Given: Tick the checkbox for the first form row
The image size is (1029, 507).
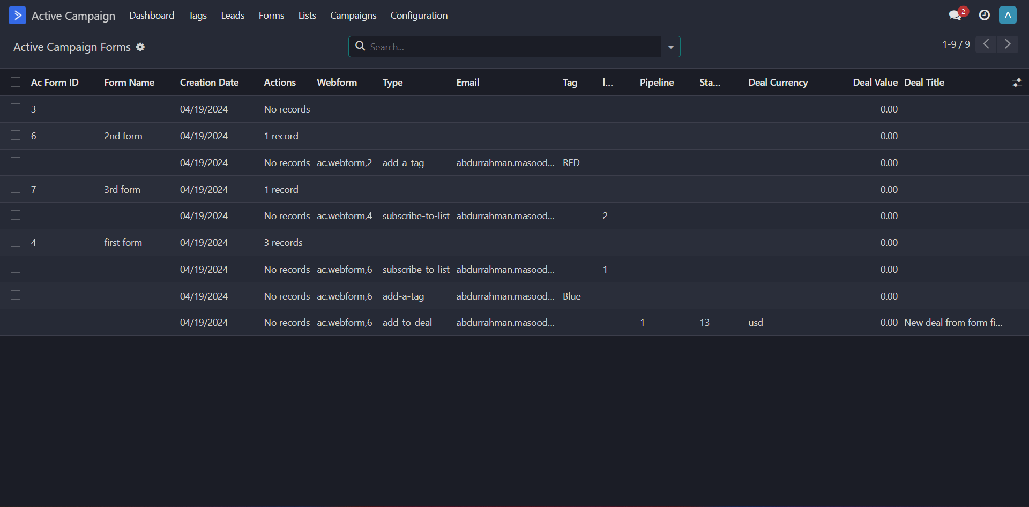Looking at the screenshot, I should [x=16, y=242].
